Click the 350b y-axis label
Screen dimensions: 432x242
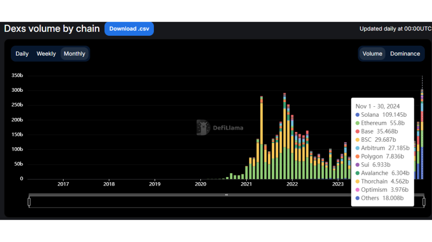17,75
